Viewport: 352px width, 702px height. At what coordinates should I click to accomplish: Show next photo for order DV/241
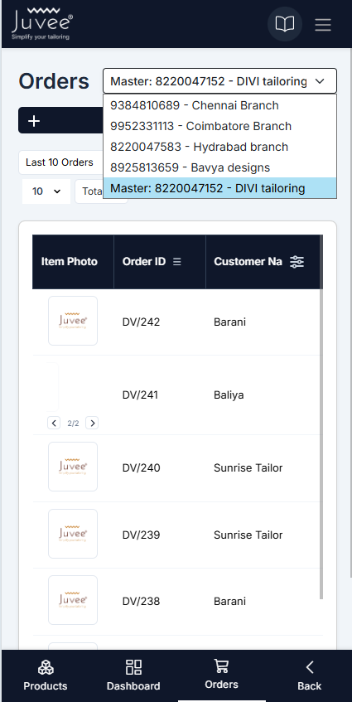click(92, 423)
